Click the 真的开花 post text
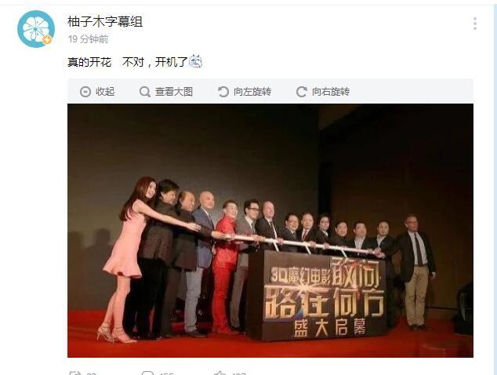The width and height of the screenshot is (497, 375). click(89, 62)
